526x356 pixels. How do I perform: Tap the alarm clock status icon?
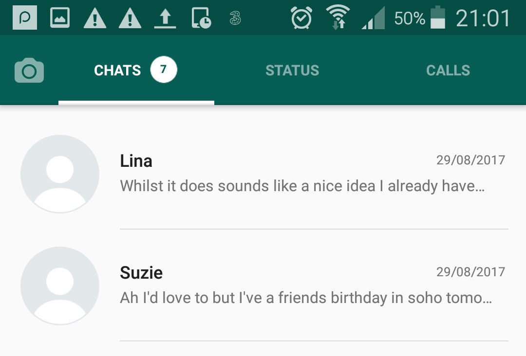(301, 18)
